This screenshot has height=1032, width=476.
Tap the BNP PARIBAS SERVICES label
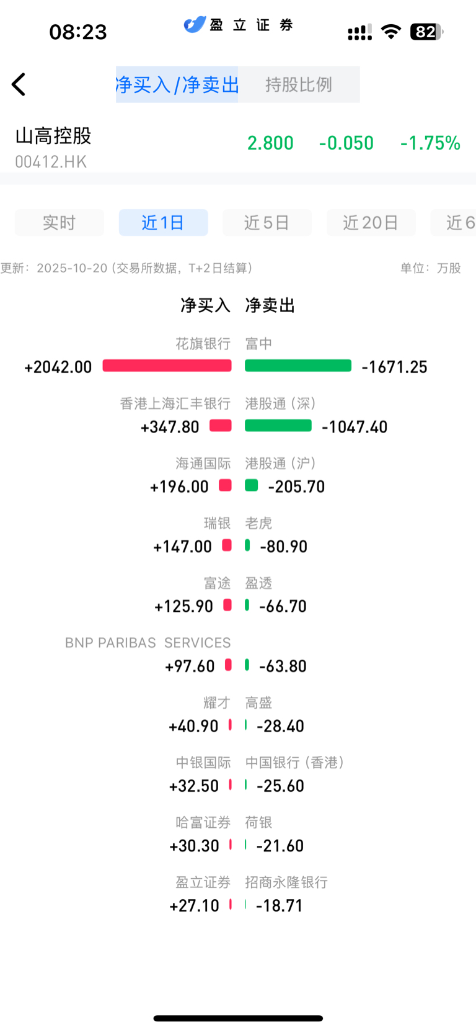click(x=148, y=643)
